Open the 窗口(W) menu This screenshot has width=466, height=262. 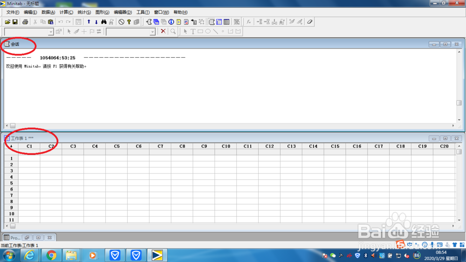click(161, 12)
